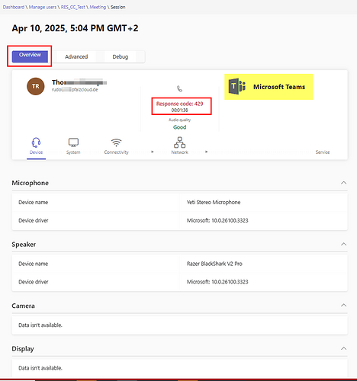
Task: Collapse the Microphone section
Action: tap(343, 183)
